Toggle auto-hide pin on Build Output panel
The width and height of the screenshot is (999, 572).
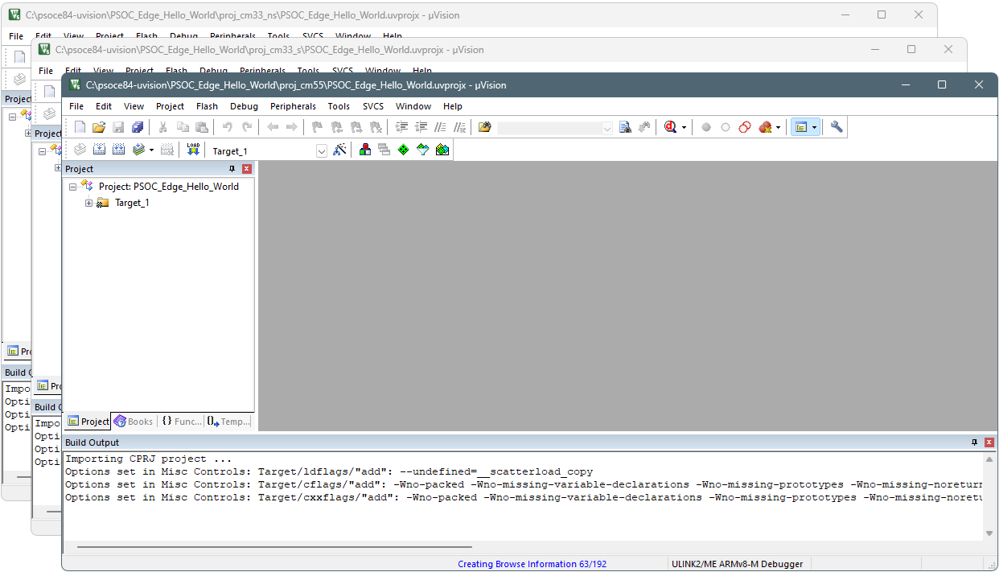[975, 442]
